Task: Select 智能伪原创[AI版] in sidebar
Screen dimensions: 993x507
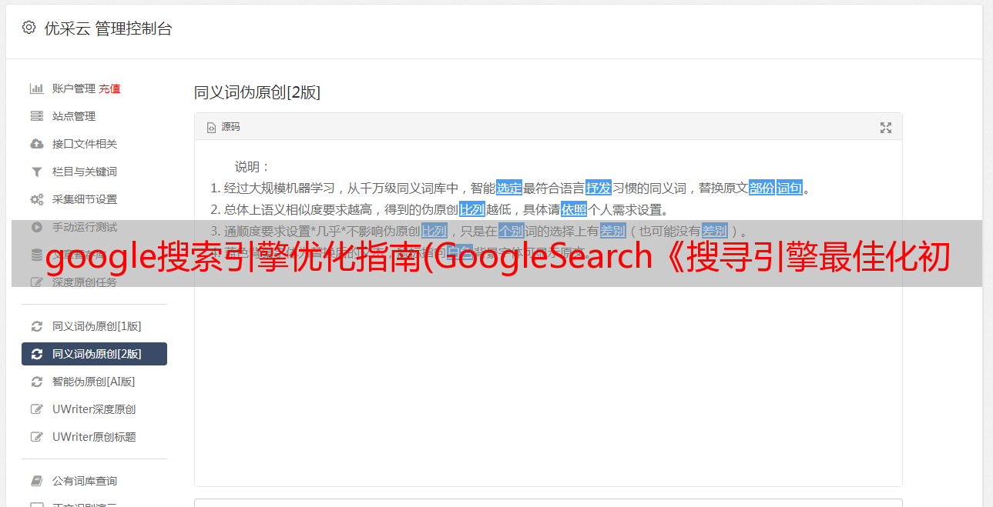Action: click(x=94, y=382)
